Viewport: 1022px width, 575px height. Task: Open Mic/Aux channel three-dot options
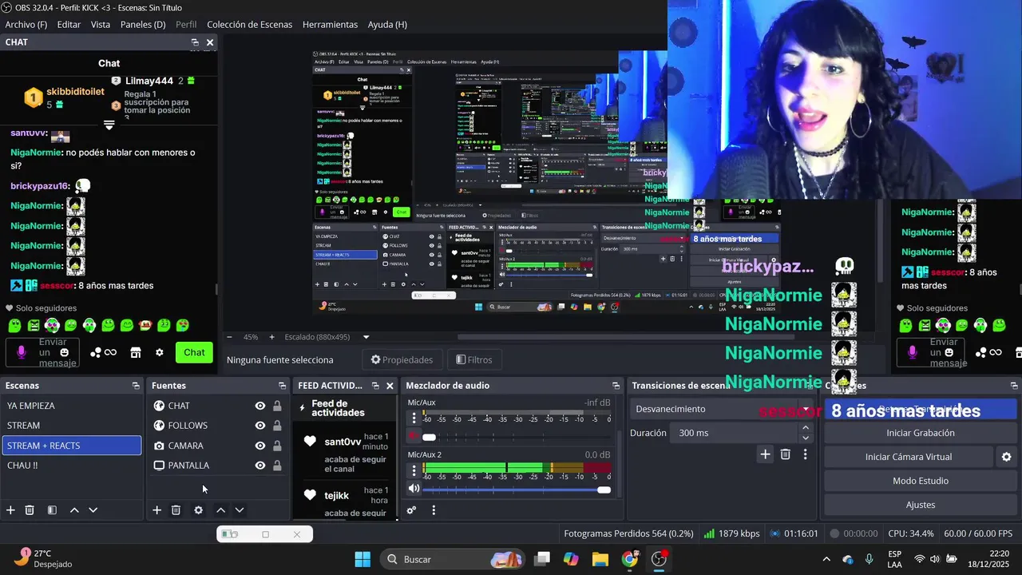pos(414,418)
